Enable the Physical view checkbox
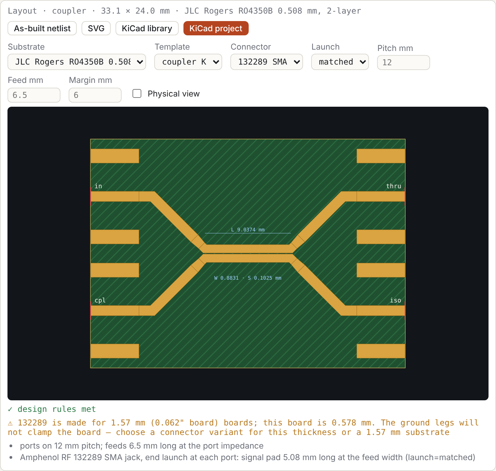Image resolution: width=496 pixels, height=471 pixels. (137, 93)
